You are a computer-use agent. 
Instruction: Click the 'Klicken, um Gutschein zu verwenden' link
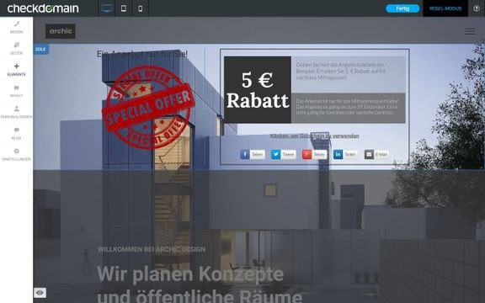click(315, 136)
